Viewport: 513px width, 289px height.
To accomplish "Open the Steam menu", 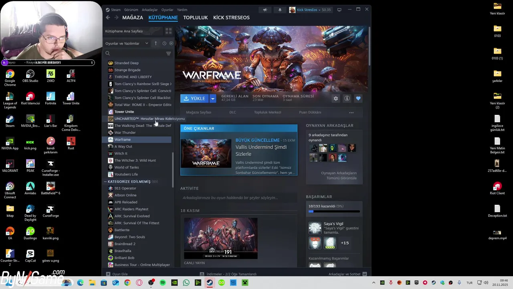I will coord(115,10).
